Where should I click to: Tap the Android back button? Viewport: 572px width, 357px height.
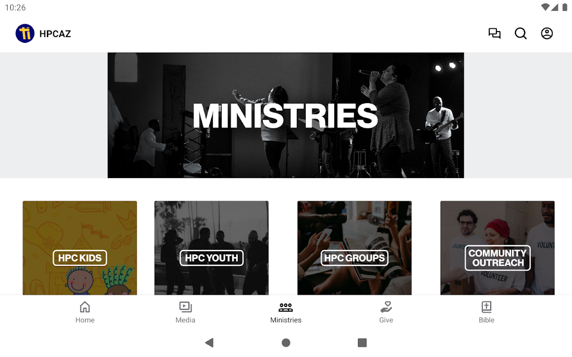[209, 343]
